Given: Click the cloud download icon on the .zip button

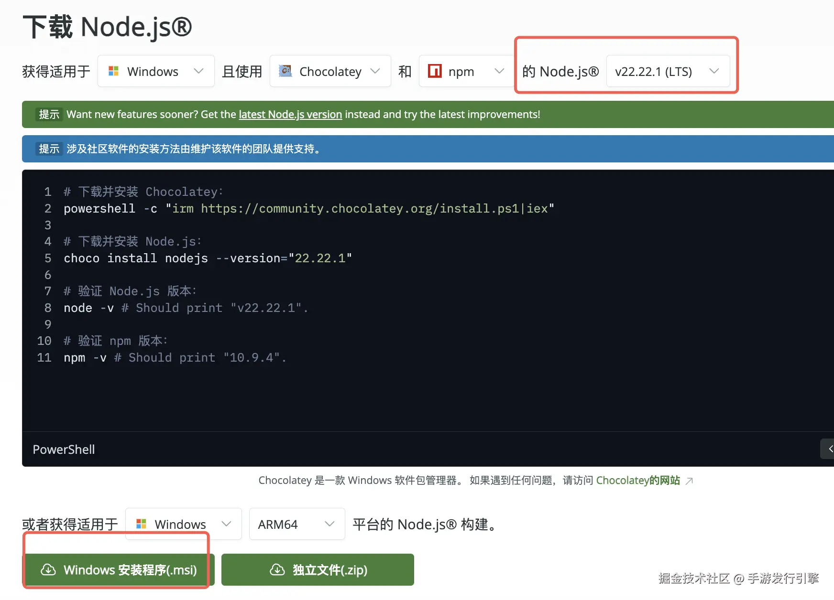Looking at the screenshot, I should click(x=277, y=569).
